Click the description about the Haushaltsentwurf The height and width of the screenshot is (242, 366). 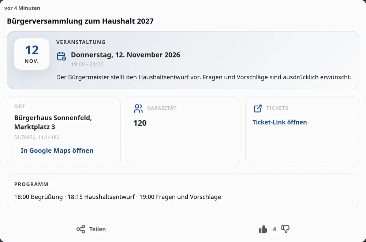tap(204, 77)
